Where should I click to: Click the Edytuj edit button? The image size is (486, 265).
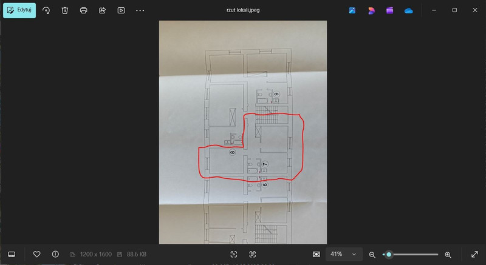click(x=19, y=10)
